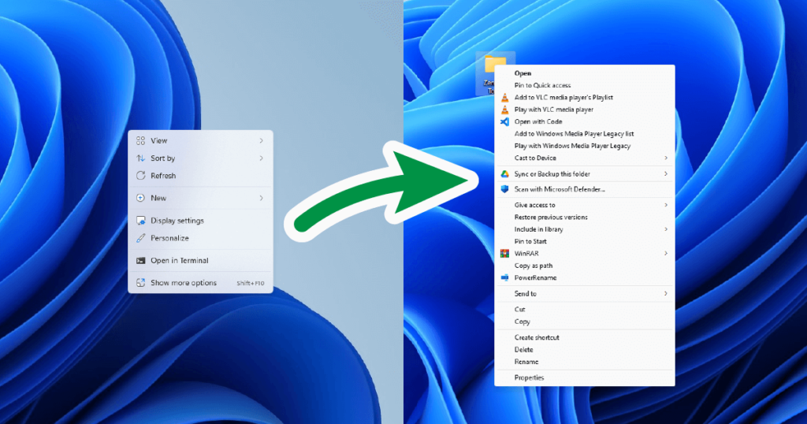Expand the Include in library arrow
Screen dimensions: 807x424
point(666,229)
